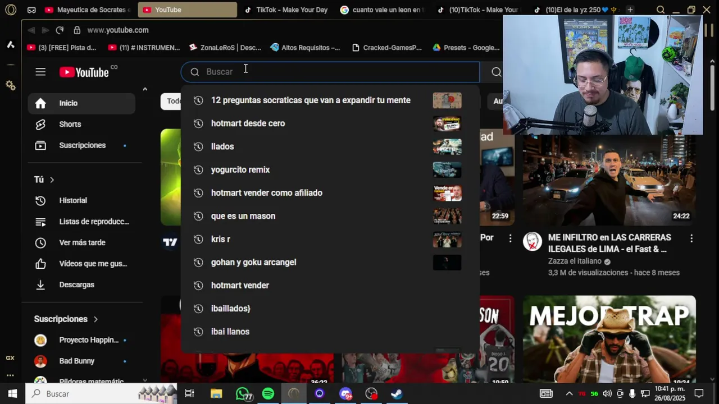
Task: Open the Zazza el italiano channel avatar
Action: pos(532,241)
